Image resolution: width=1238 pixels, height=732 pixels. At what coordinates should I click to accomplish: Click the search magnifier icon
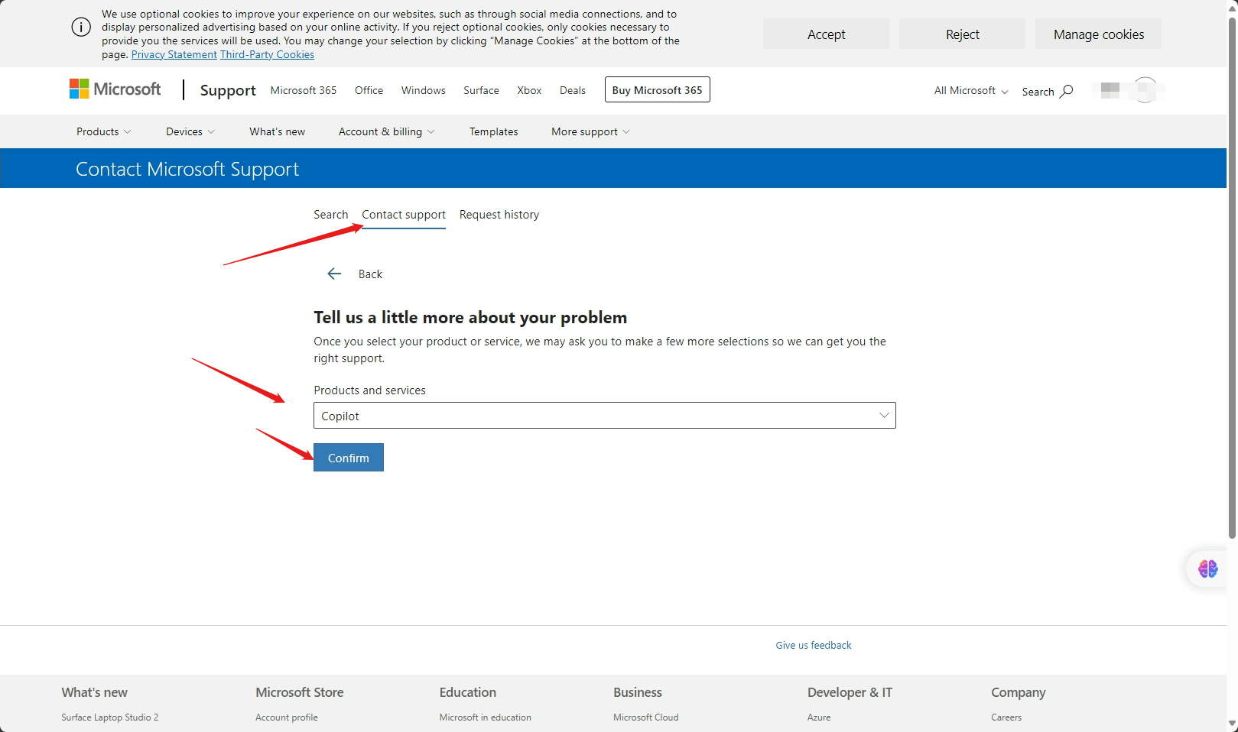1066,91
